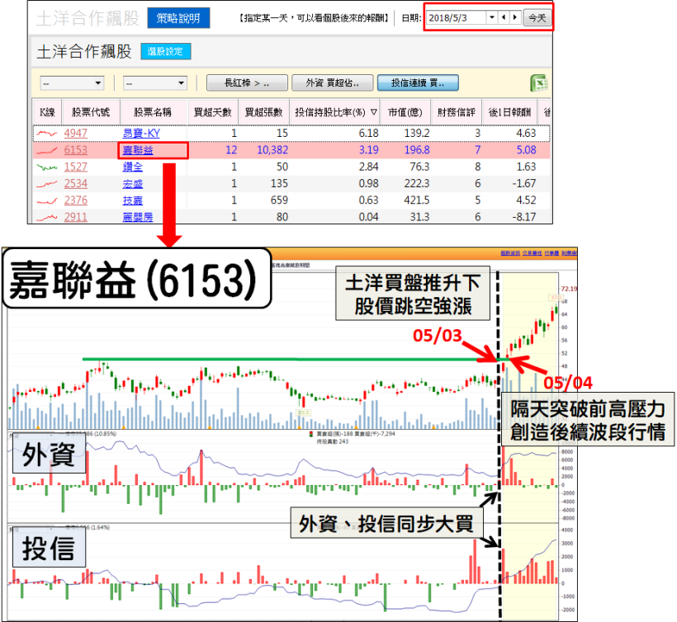677x622 pixels.
Task: Open the 鑽全 stock name link
Action: [133, 167]
